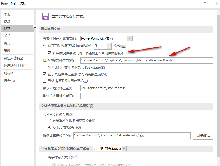This screenshot has height=166, width=220.
Task: Click the PPT教程2.pptx file icon
Action: pyautogui.click(x=95, y=149)
